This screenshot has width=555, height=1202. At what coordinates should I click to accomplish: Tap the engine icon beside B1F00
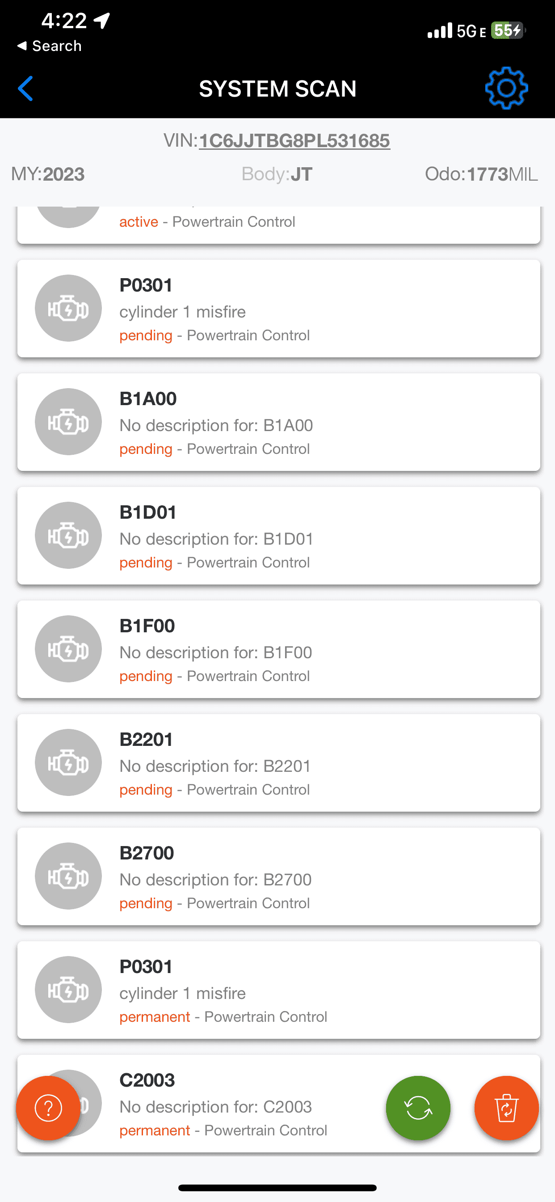(68, 648)
